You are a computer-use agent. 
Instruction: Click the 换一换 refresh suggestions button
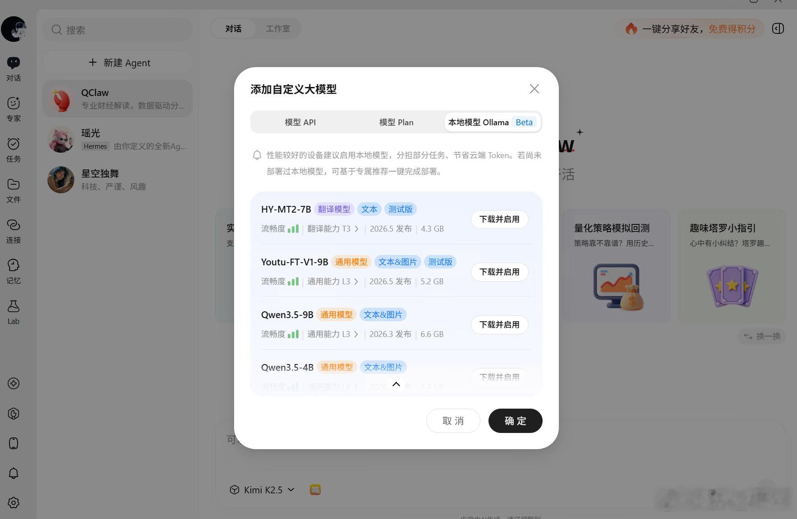(762, 336)
